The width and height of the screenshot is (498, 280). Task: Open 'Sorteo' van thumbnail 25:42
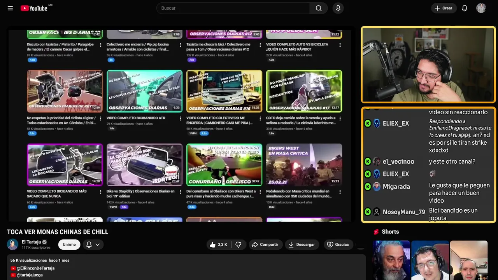click(x=144, y=165)
